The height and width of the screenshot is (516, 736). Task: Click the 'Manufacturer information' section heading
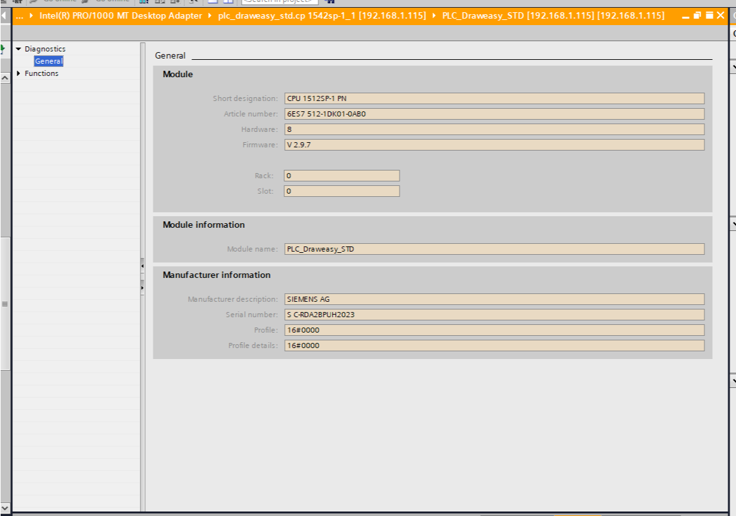[x=217, y=275]
